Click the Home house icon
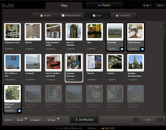 pyautogui.click(x=42, y=16)
